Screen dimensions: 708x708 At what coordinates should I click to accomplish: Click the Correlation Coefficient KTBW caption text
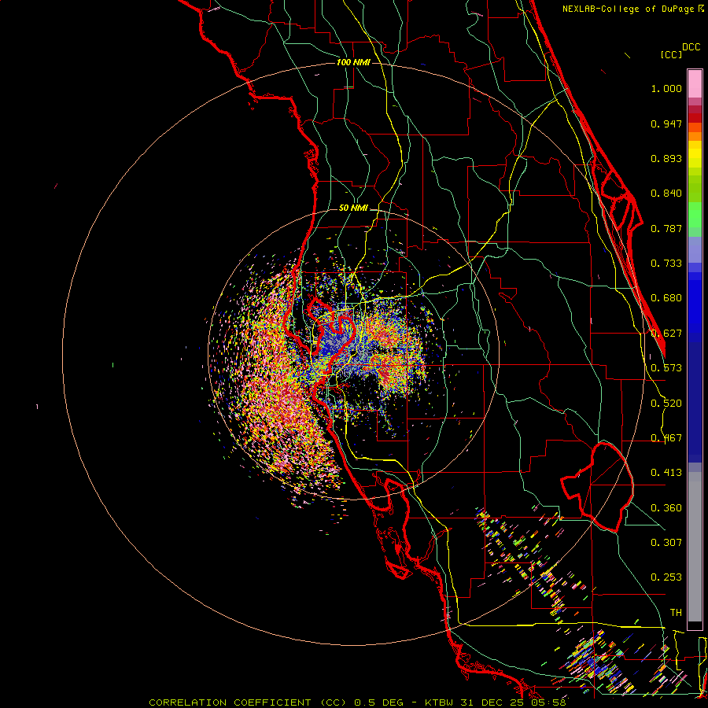(357, 702)
